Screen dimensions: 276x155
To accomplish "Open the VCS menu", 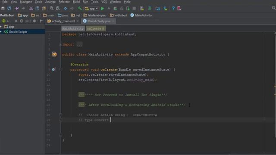I will click(x=104, y=2).
